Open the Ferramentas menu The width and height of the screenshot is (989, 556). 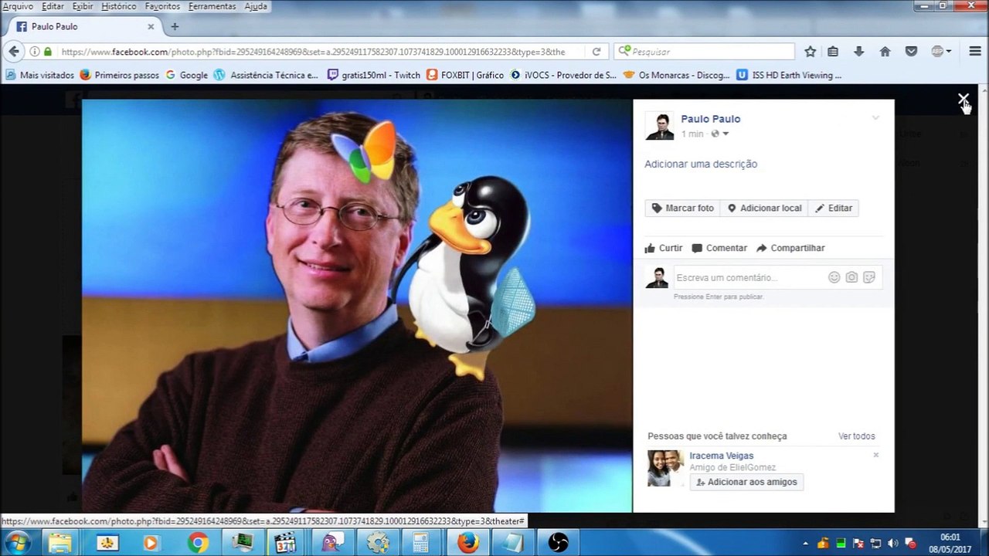point(212,6)
